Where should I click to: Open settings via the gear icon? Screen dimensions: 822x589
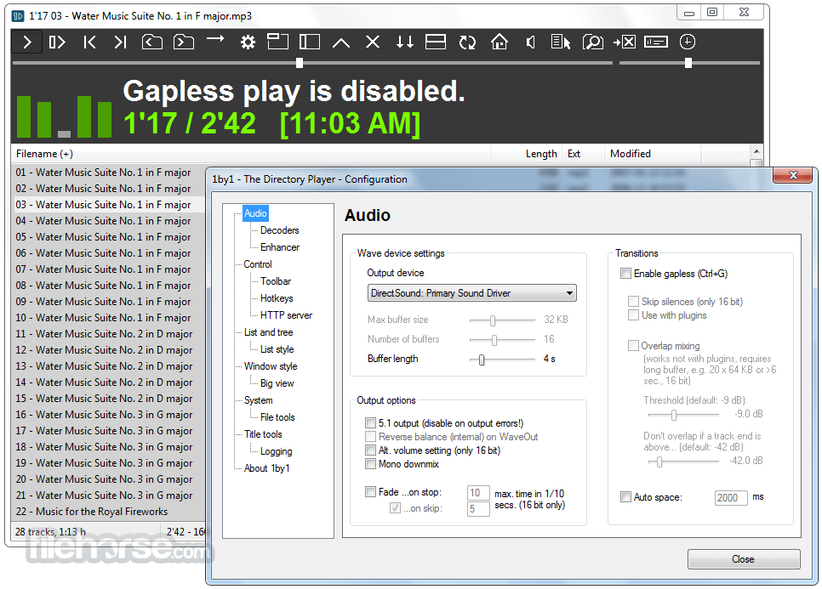(248, 42)
